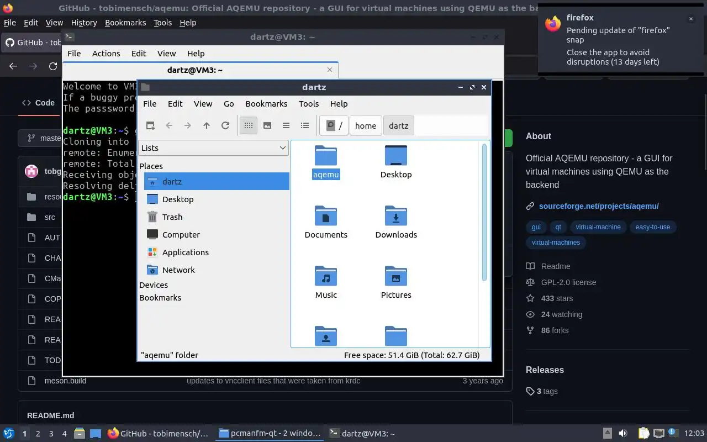Click the clipboard icon in system tray
This screenshot has height=442, width=707.
coord(644,434)
